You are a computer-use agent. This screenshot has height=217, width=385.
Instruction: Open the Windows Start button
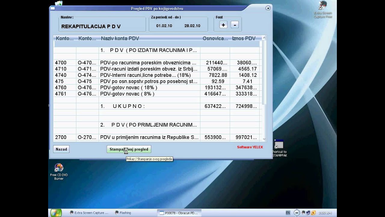point(56,213)
